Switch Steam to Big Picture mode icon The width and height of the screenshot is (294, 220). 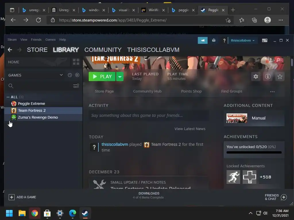[x=264, y=40]
